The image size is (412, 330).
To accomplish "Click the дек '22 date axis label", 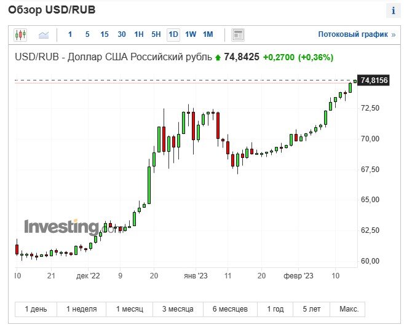I will pos(88,276).
